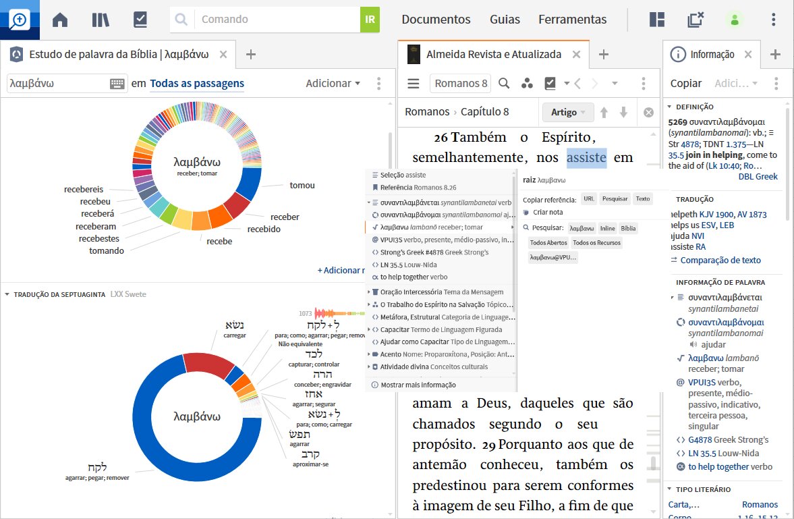This screenshot has height=519, width=794.
Task: Click the checklist icon beside Library
Action: 140,20
